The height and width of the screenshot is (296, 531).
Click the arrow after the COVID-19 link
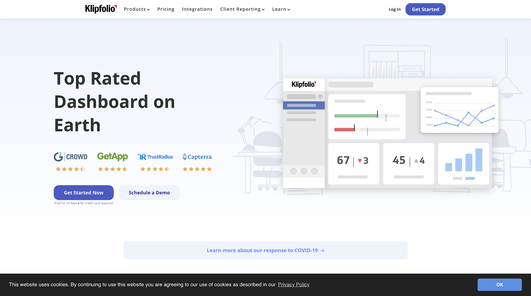322,251
